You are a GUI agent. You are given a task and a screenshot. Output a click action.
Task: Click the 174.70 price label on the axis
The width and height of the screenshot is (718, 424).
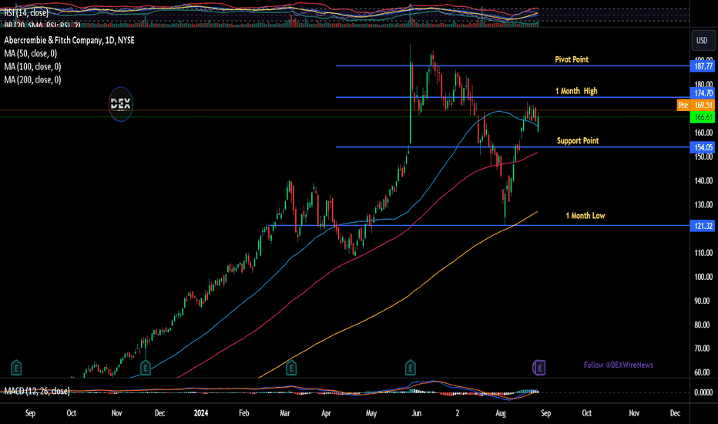[703, 93]
